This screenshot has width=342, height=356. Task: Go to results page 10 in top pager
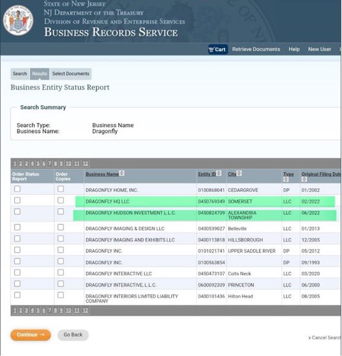[x=68, y=164]
